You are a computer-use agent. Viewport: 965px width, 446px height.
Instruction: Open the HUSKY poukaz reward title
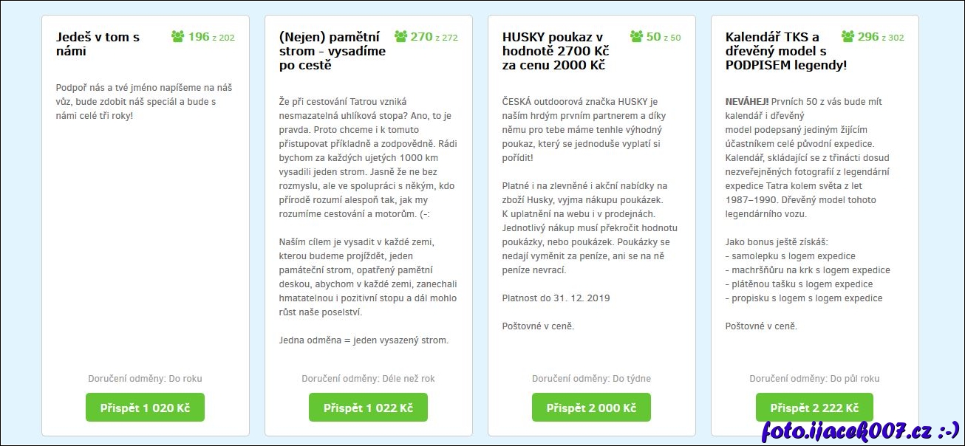coord(554,51)
